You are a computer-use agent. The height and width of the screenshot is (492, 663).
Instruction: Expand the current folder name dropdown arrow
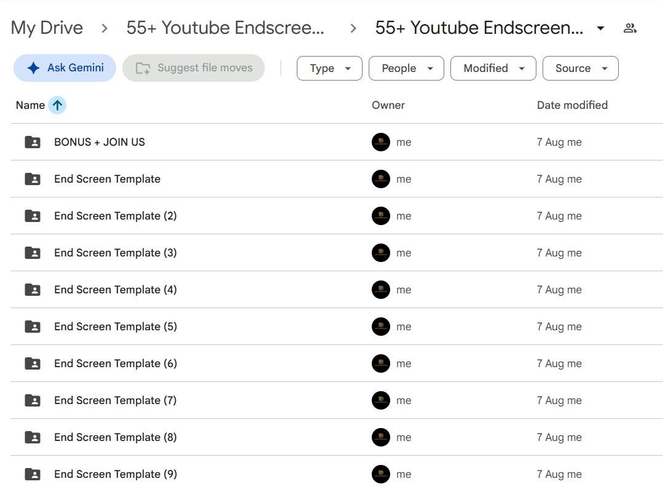tap(600, 28)
